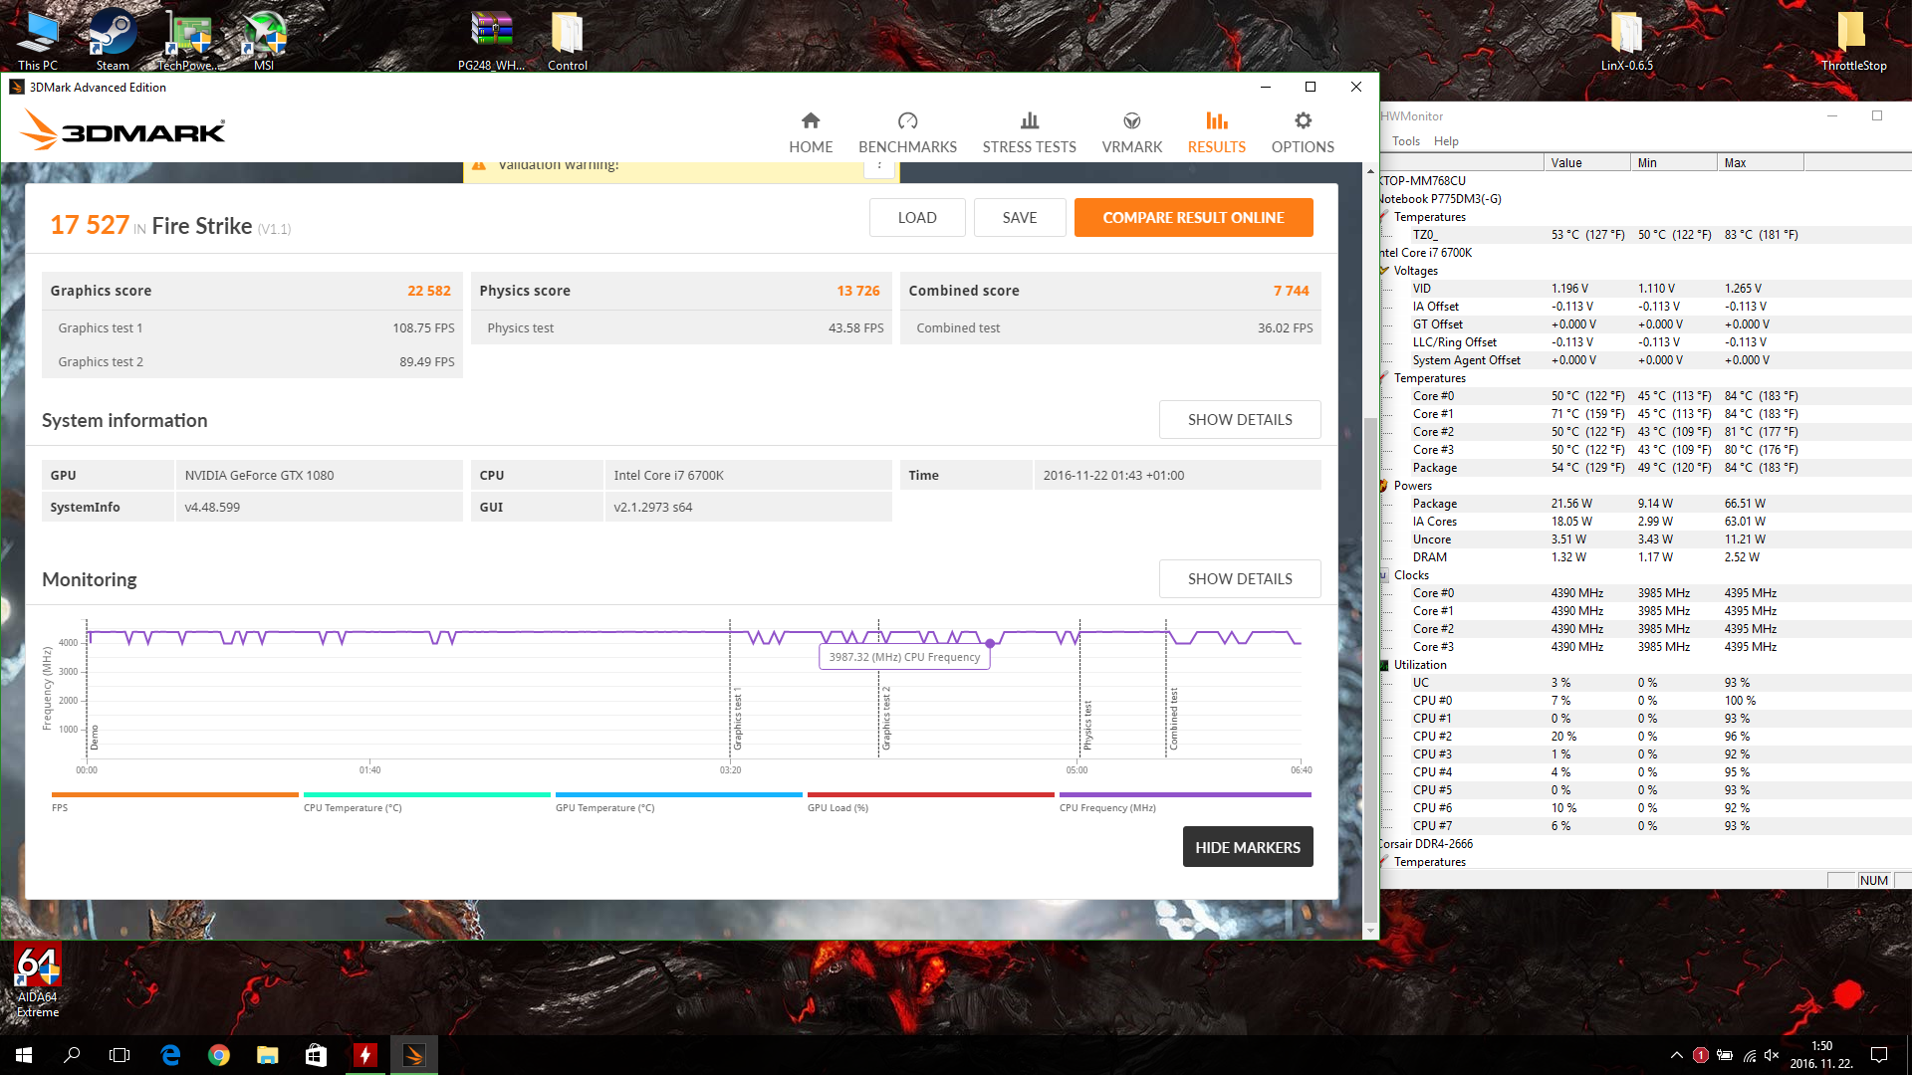Select Utilization node in HWMonitor
Viewport: 1912px width, 1075px height.
[1420, 665]
